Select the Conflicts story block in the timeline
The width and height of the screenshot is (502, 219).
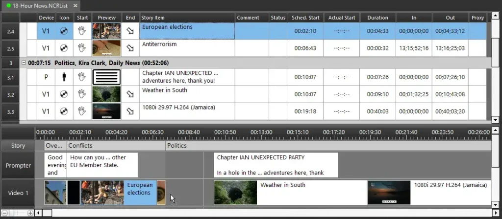[x=116, y=146]
